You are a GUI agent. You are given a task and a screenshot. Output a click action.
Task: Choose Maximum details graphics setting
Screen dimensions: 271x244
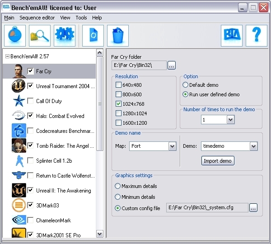(x=117, y=186)
